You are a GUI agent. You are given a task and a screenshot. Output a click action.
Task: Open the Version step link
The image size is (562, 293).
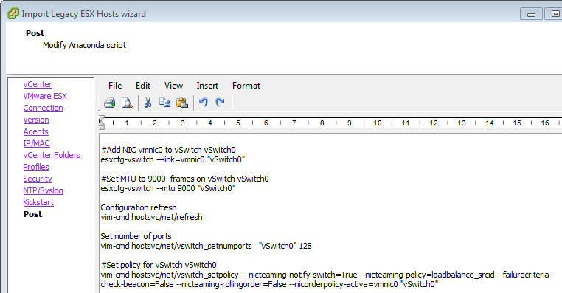point(36,120)
